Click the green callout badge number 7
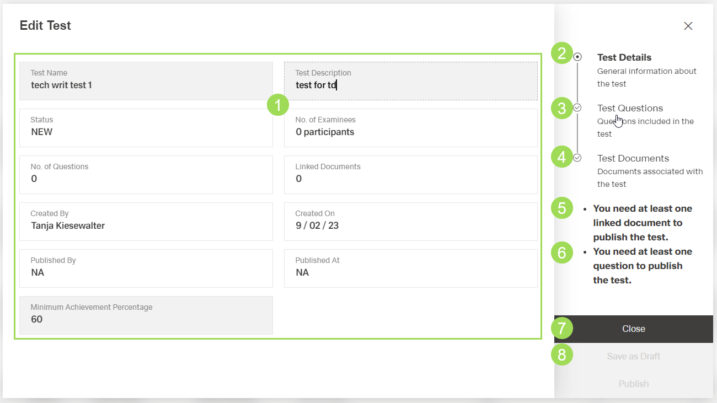 562,329
